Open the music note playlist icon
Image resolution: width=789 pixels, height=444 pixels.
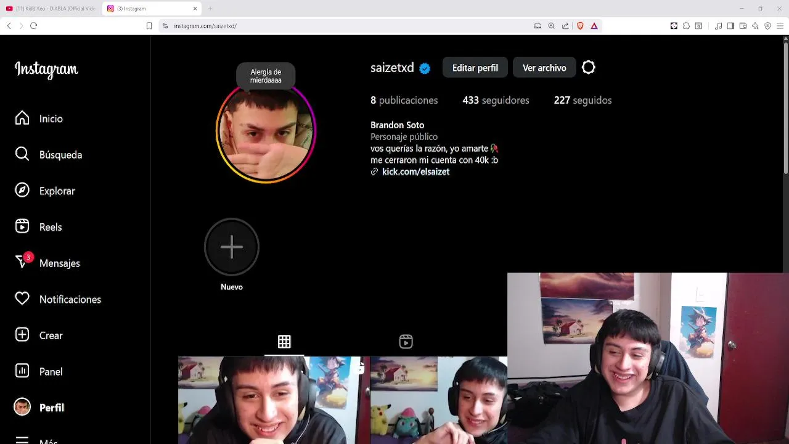718,26
